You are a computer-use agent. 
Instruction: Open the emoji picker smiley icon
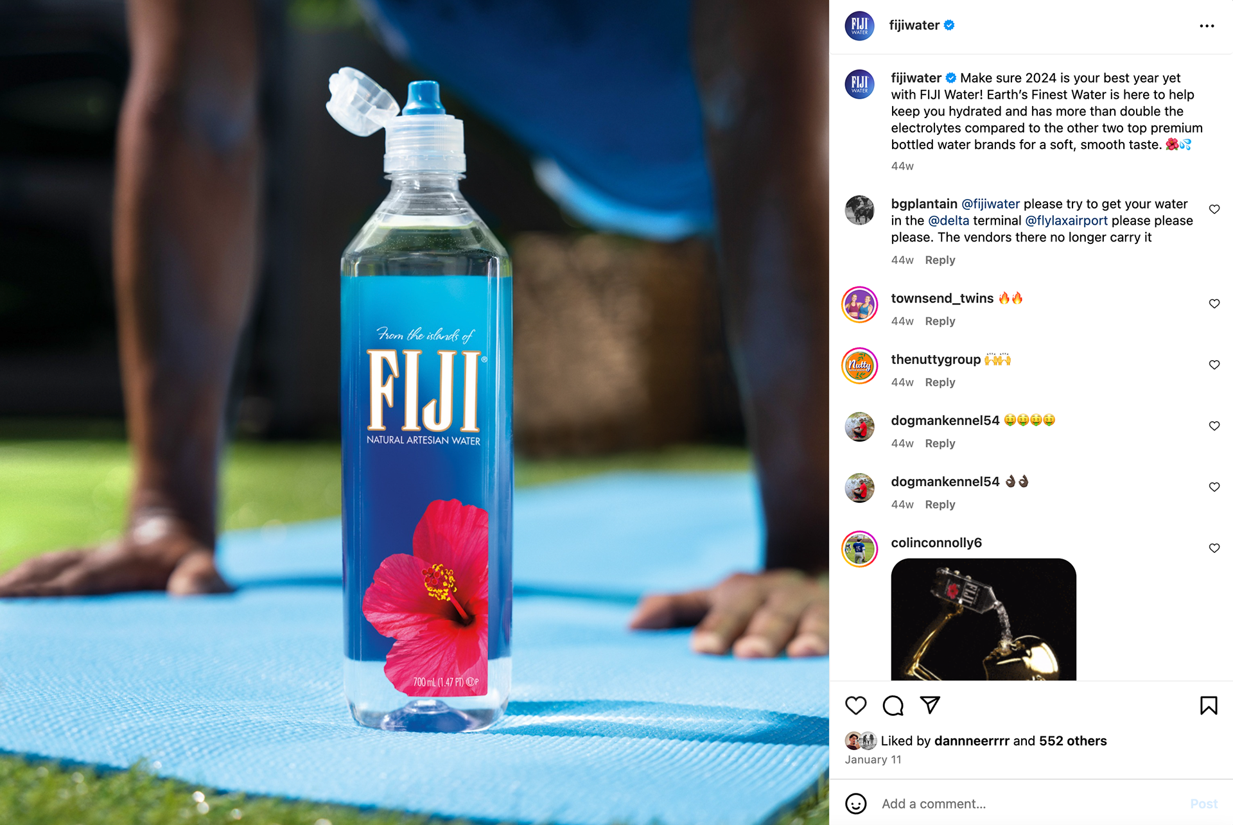(x=855, y=804)
